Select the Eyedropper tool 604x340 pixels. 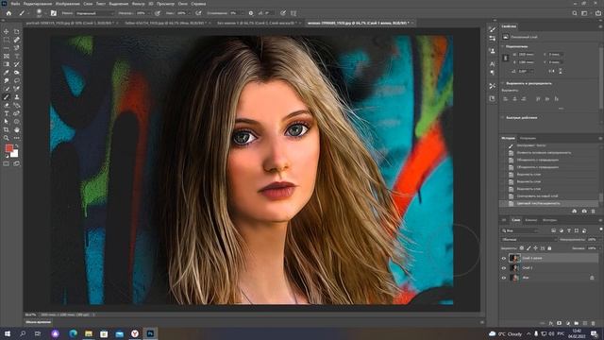pos(7,72)
